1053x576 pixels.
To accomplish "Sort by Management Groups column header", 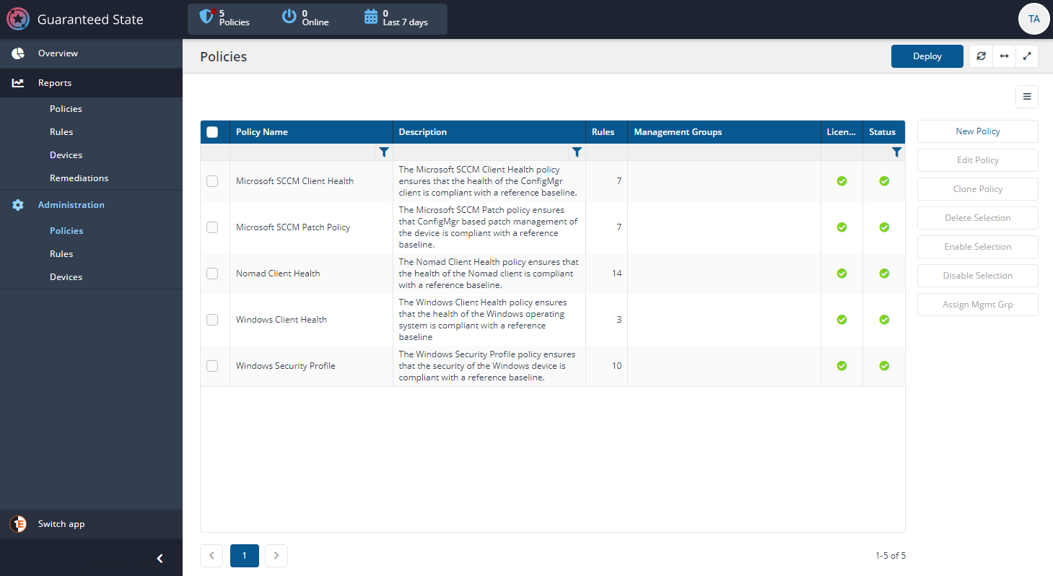I will click(724, 132).
